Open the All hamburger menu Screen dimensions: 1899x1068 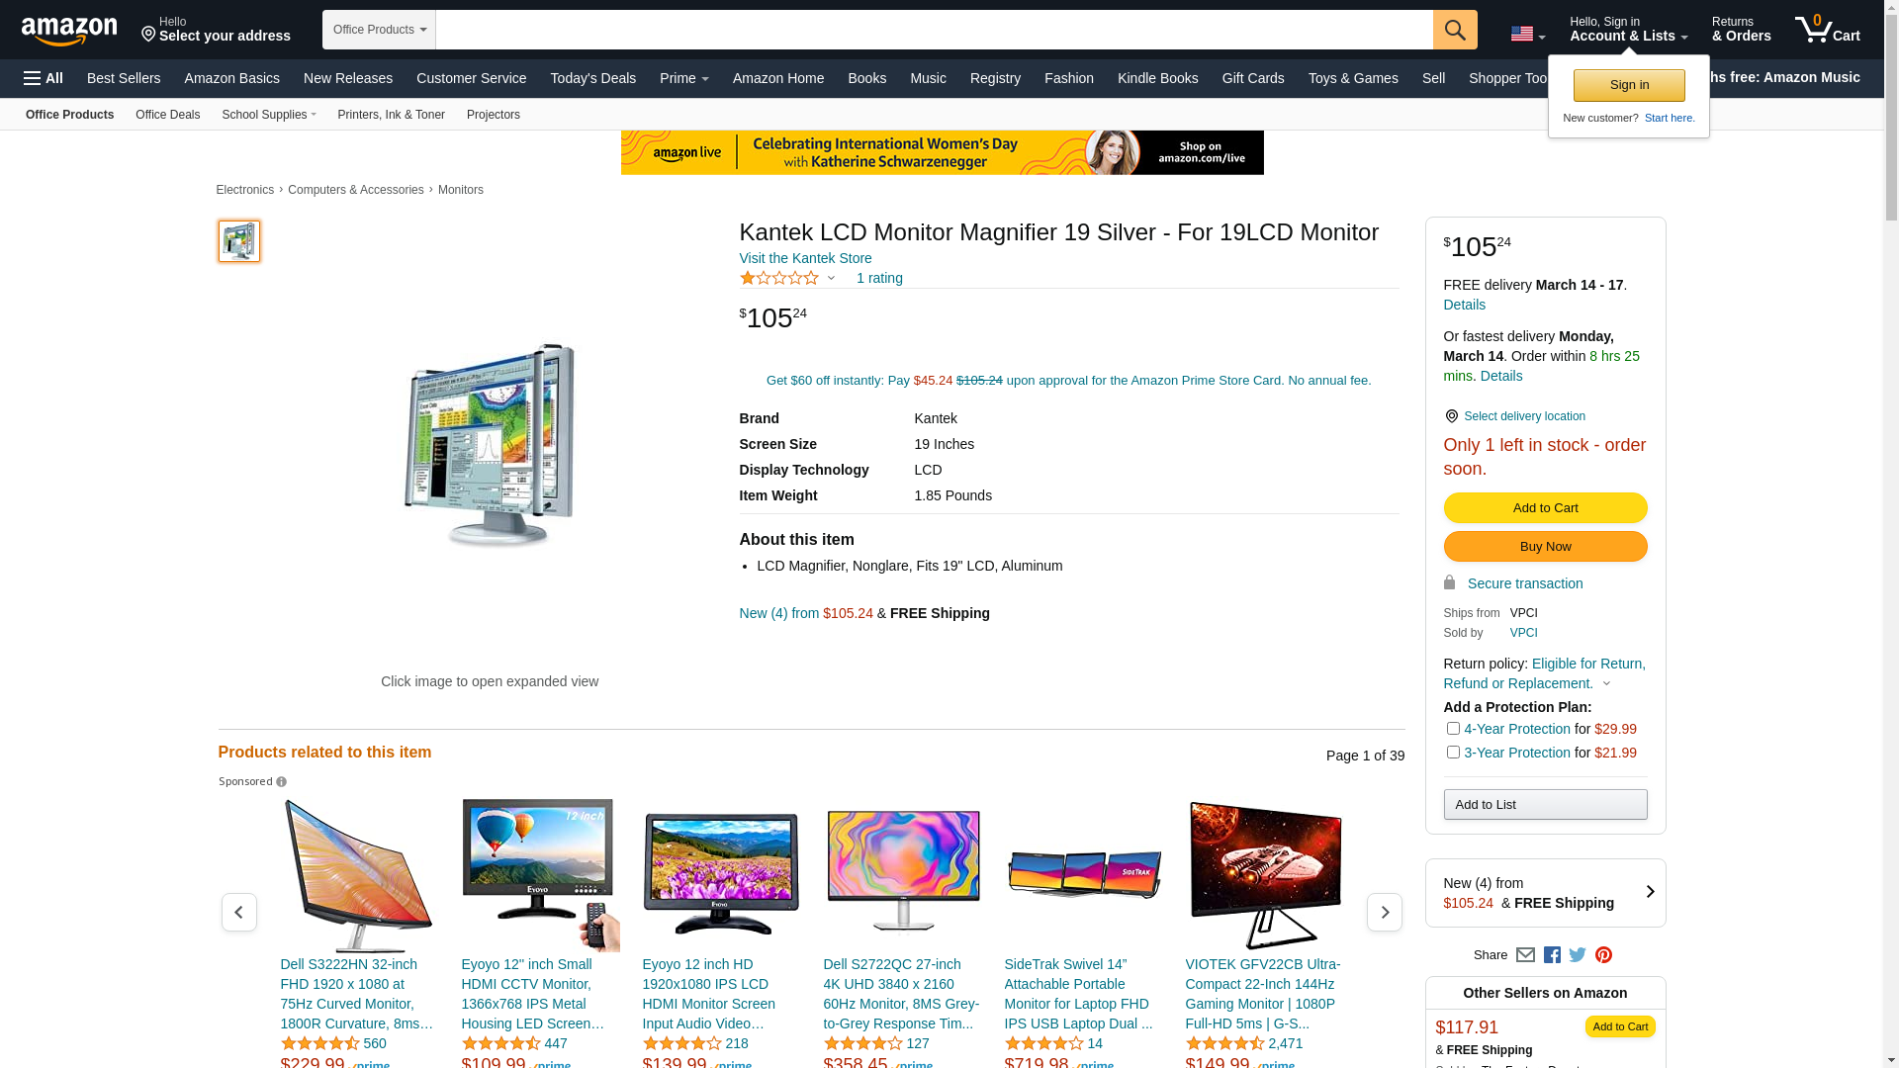click(x=44, y=78)
